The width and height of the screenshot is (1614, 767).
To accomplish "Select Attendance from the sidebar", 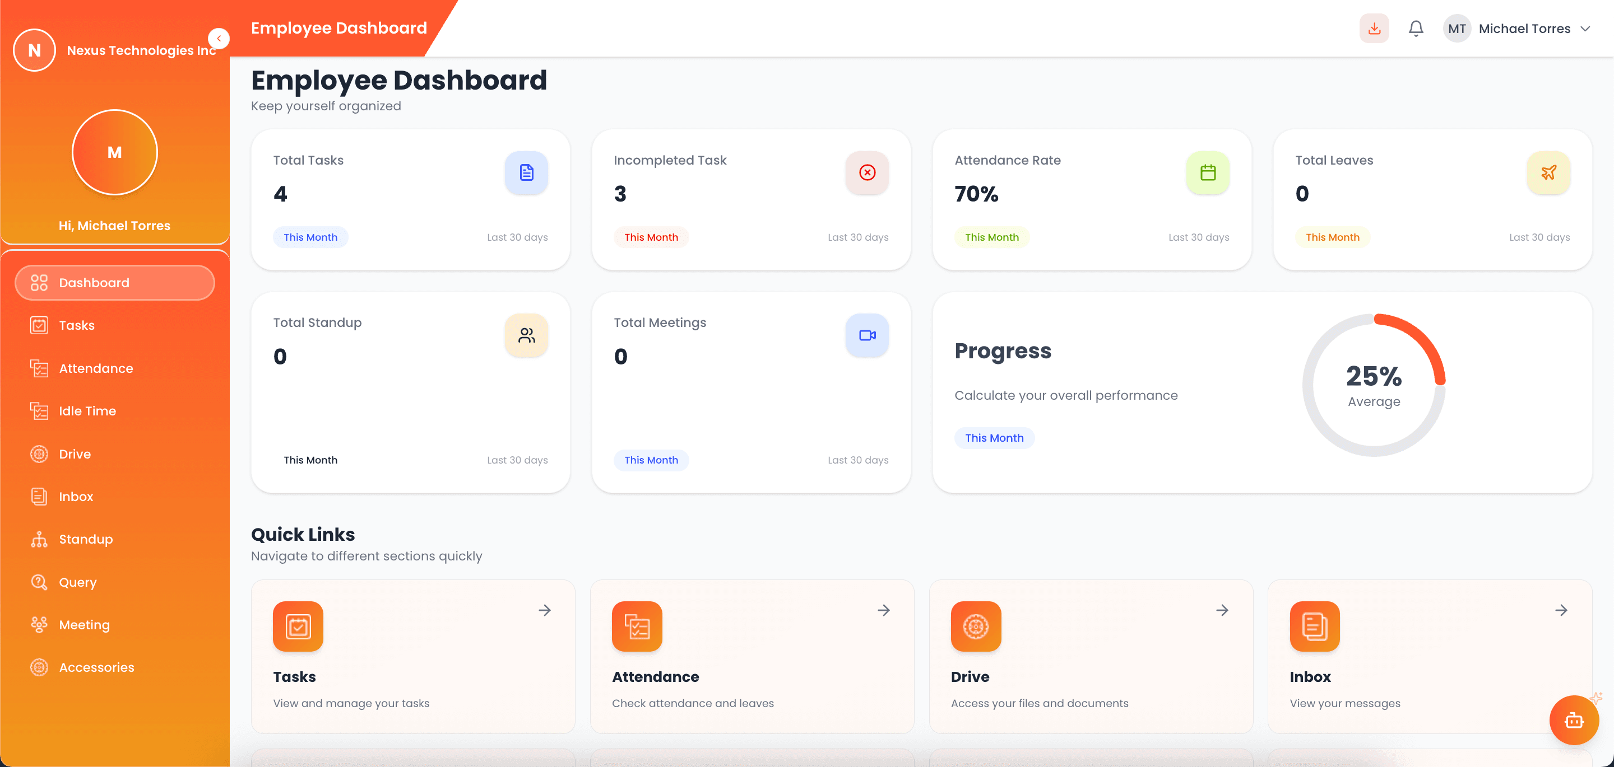I will coord(96,368).
